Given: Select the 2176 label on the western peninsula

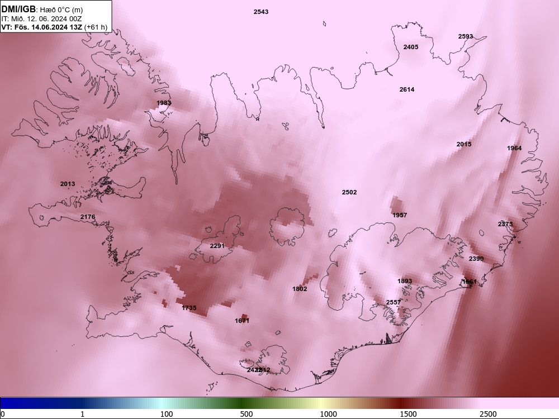Looking at the screenshot, I should pyautogui.click(x=88, y=217).
